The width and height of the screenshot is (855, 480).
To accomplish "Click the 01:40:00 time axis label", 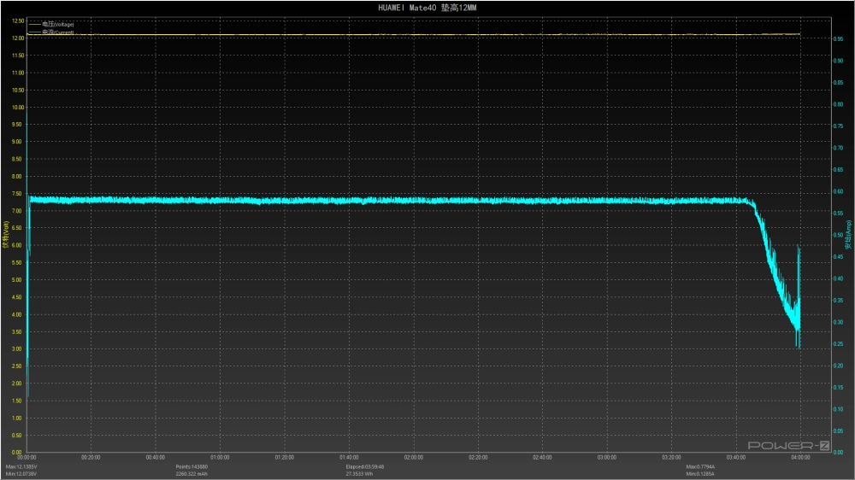I will pyautogui.click(x=349, y=458).
